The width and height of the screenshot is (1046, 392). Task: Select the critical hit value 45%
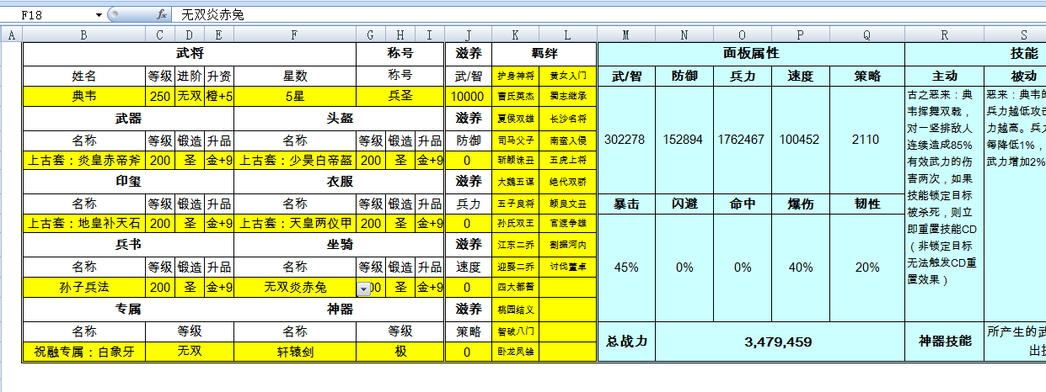[x=626, y=268]
